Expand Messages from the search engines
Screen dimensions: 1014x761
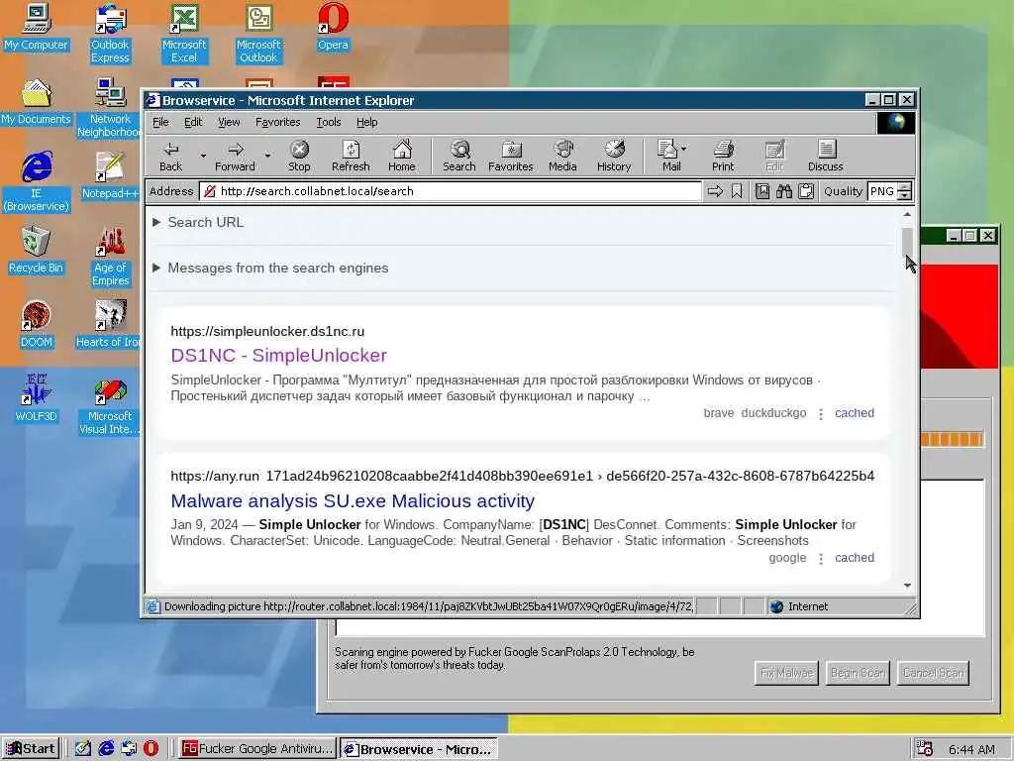point(270,268)
